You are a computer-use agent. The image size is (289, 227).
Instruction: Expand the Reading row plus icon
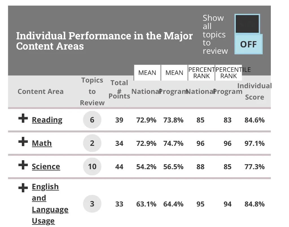[x=23, y=119]
